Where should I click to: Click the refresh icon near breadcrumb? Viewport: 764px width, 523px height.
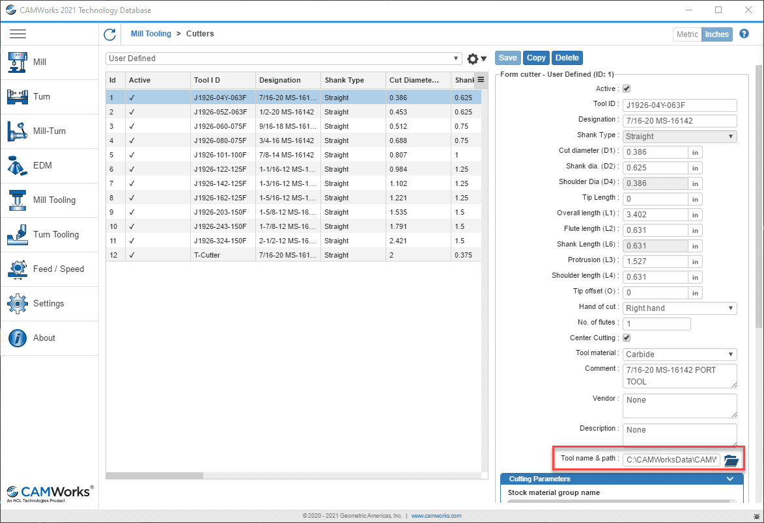coord(109,34)
